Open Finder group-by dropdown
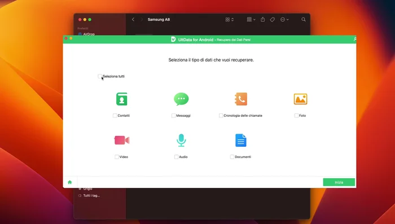This screenshot has width=395, height=224. coord(251,19)
